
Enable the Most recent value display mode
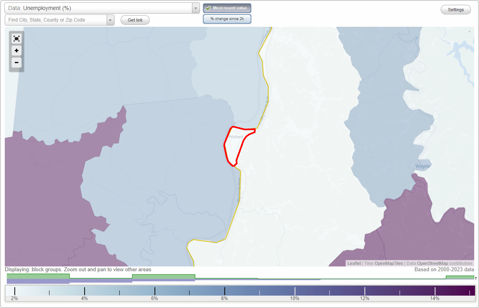point(227,8)
